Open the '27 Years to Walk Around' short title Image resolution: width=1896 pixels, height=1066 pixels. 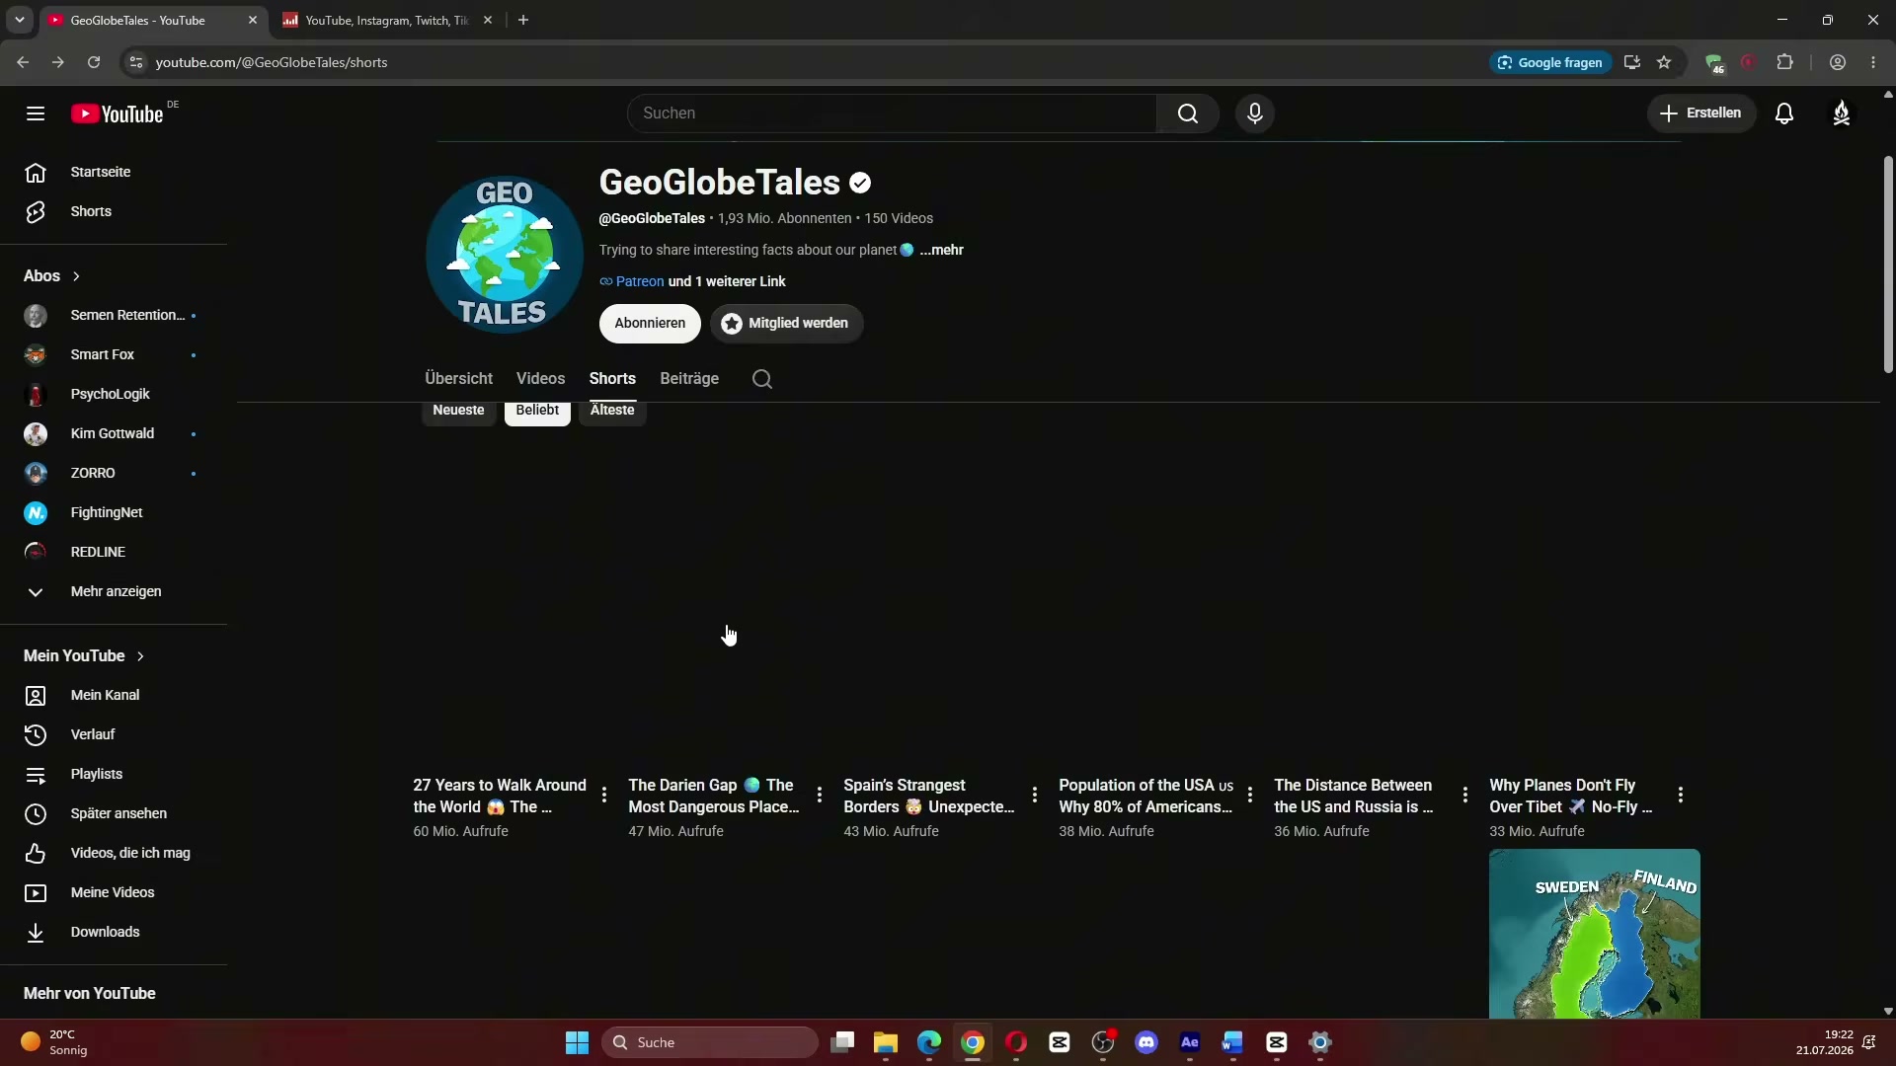500,797
